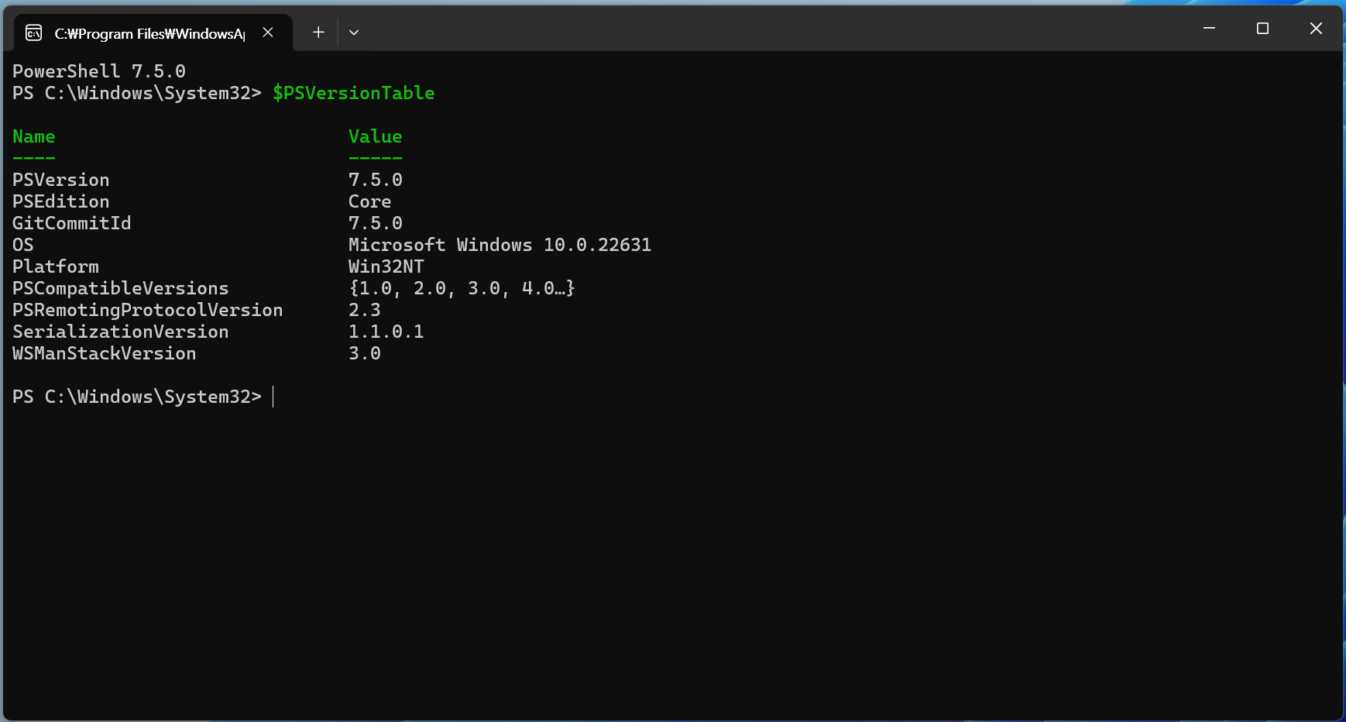This screenshot has width=1346, height=722.
Task: Click the last PS C:\Windows\System32> prompt
Action: pos(137,397)
